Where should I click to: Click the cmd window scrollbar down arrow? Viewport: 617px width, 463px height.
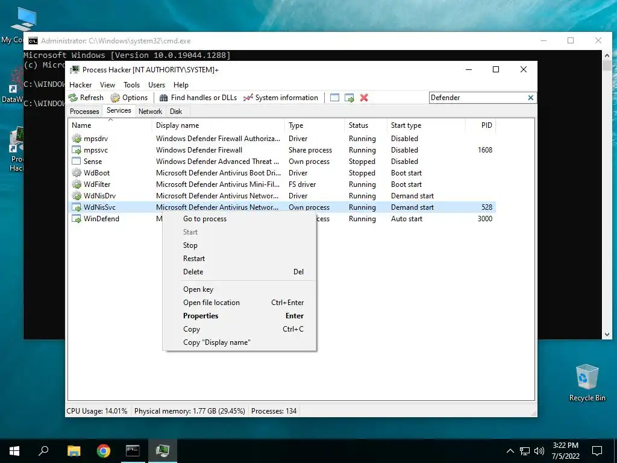click(607, 335)
